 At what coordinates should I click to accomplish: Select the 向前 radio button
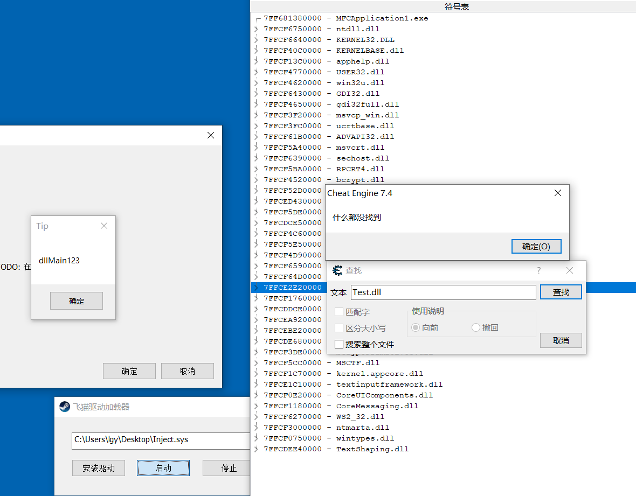(416, 327)
